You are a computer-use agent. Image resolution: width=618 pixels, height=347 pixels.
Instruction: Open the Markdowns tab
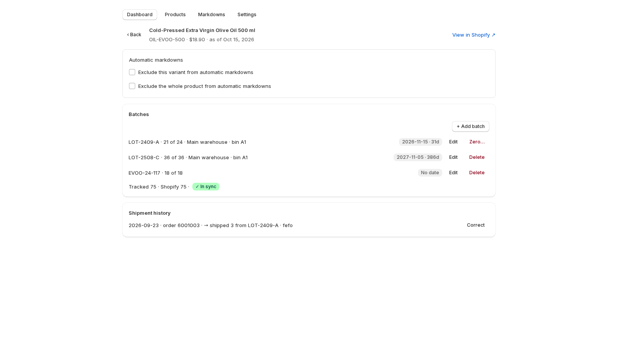coord(212,15)
